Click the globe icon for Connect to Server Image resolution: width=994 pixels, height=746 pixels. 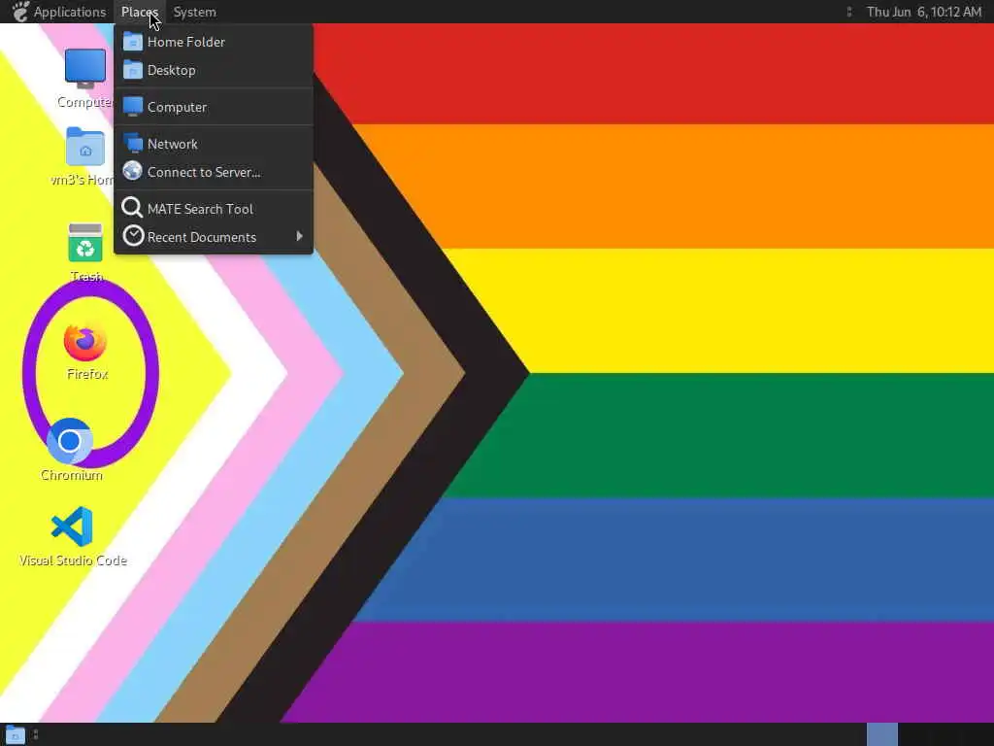[x=132, y=171]
